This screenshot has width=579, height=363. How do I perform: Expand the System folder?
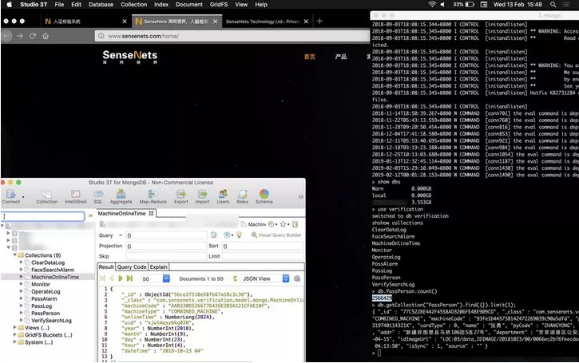15,342
